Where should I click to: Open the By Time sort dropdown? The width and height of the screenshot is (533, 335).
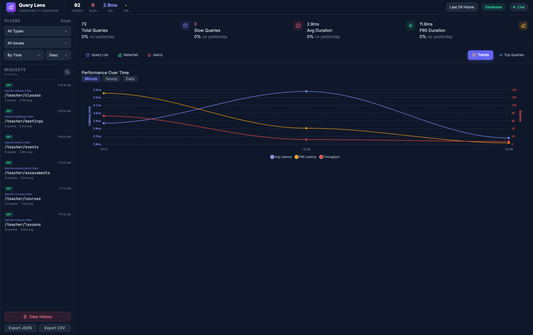(x=24, y=55)
